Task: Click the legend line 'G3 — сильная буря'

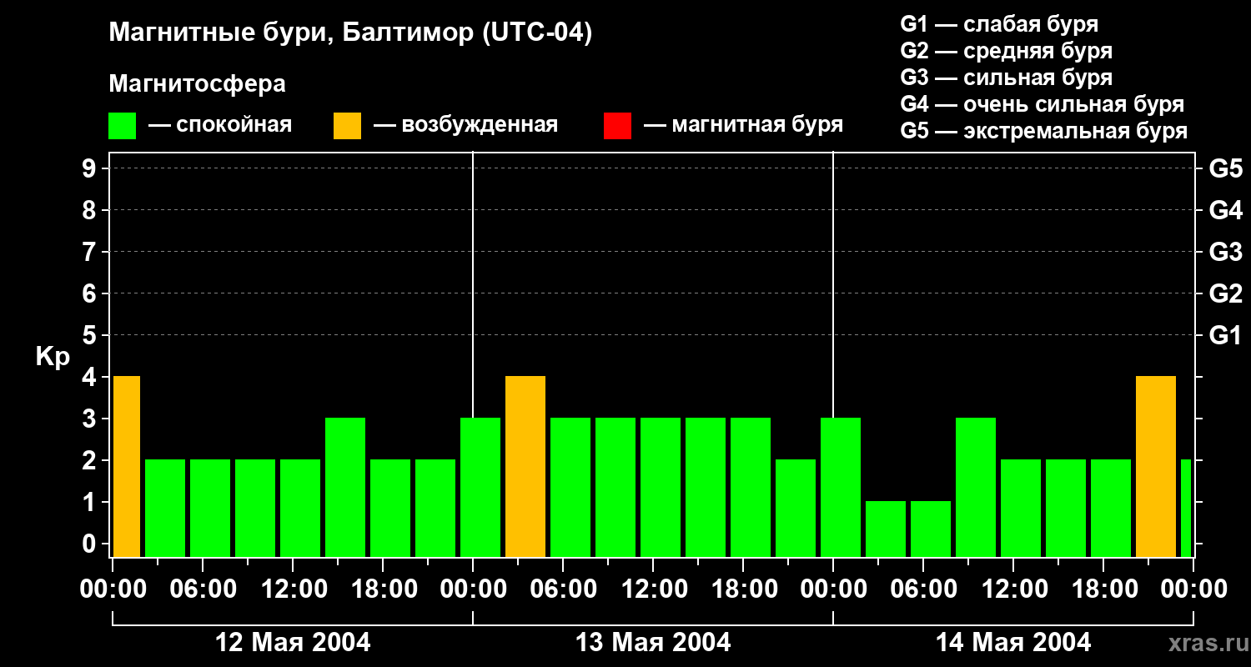Action: tap(1007, 78)
